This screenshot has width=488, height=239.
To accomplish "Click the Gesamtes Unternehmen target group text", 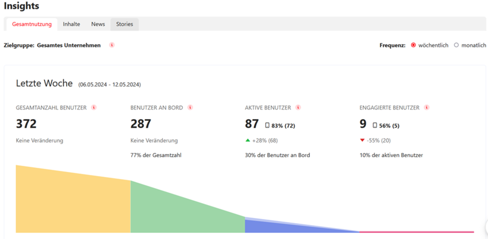I will (x=69, y=45).
